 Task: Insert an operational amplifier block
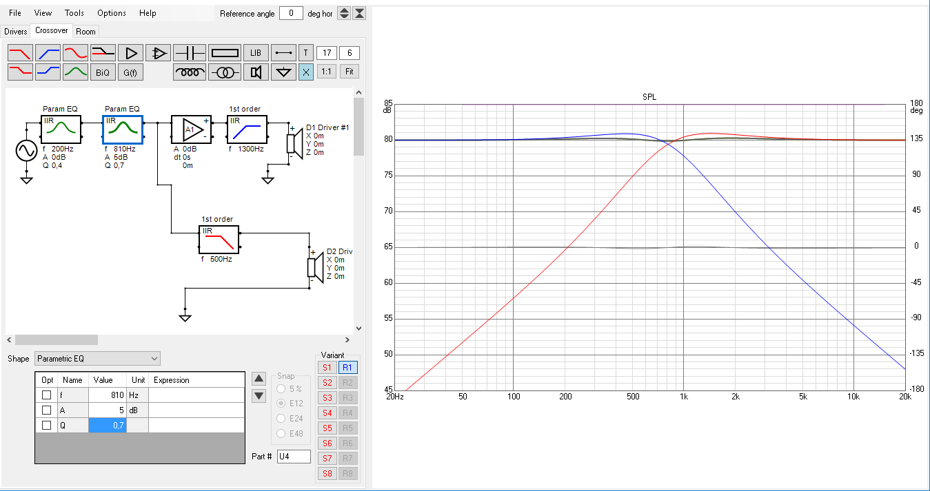click(158, 53)
